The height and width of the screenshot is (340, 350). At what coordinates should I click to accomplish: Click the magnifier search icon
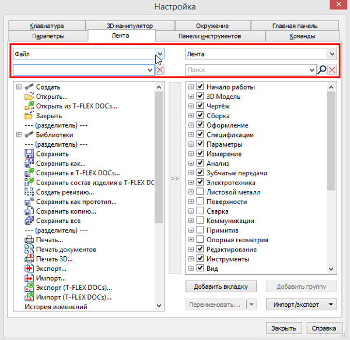click(x=321, y=70)
